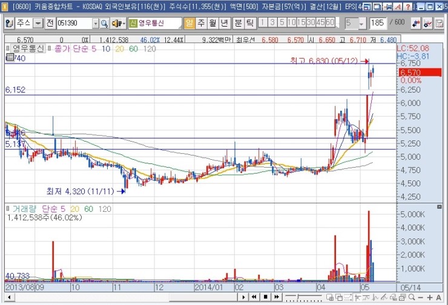Click the blue-red chart link toolbar icon

click(416, 24)
